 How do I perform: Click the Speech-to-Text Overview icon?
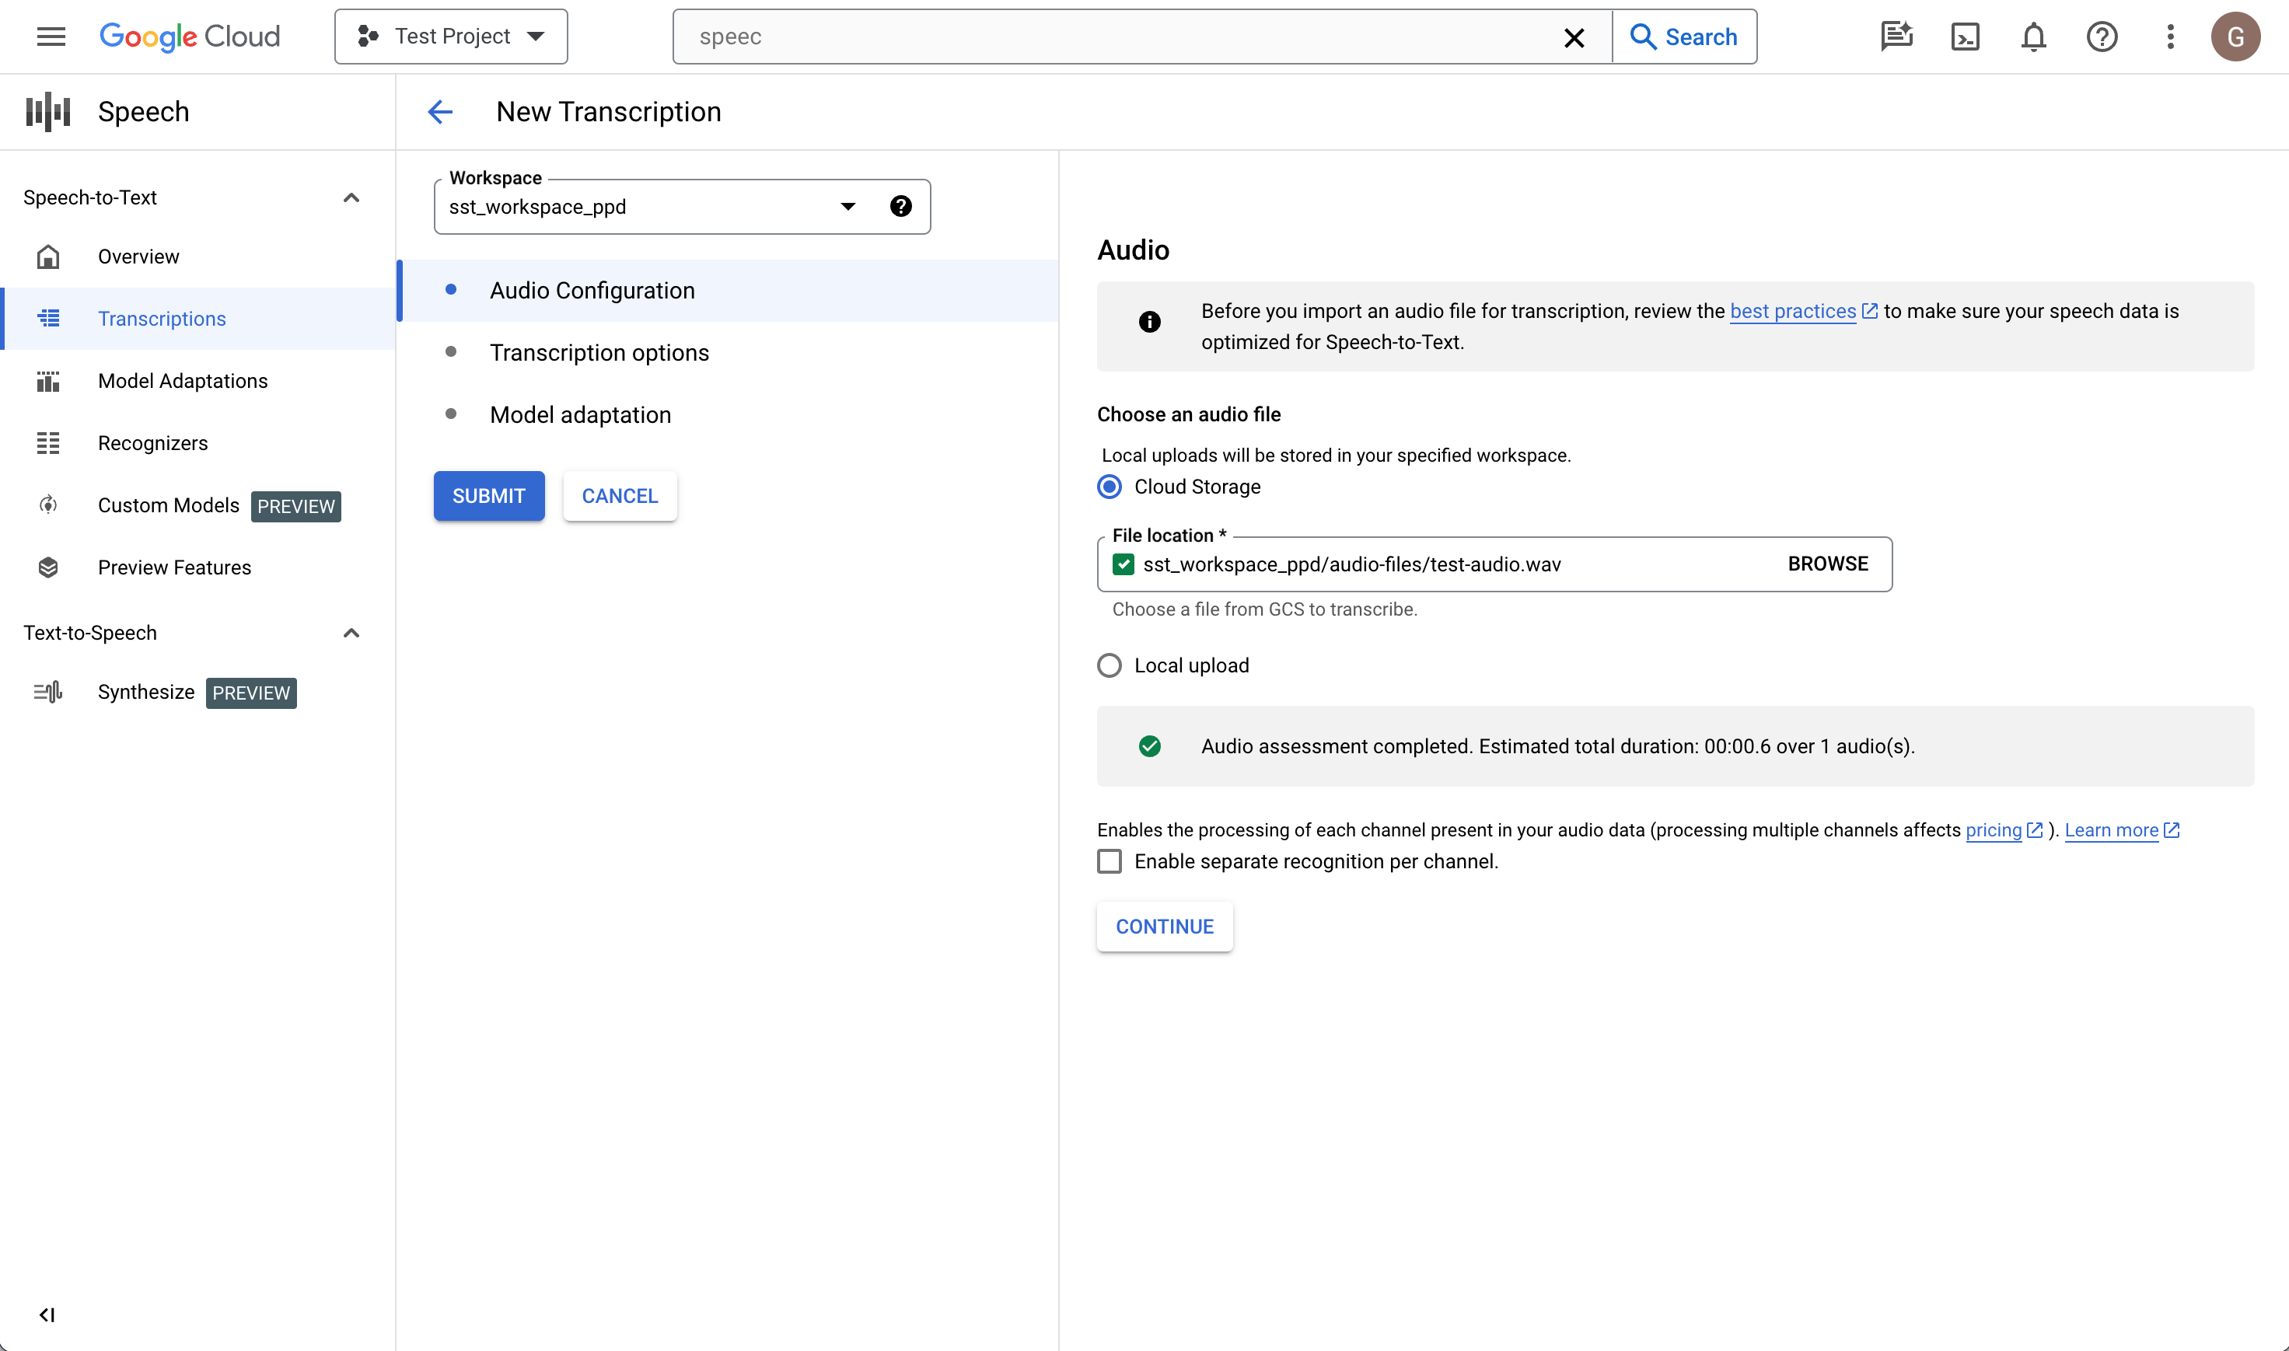[47, 256]
